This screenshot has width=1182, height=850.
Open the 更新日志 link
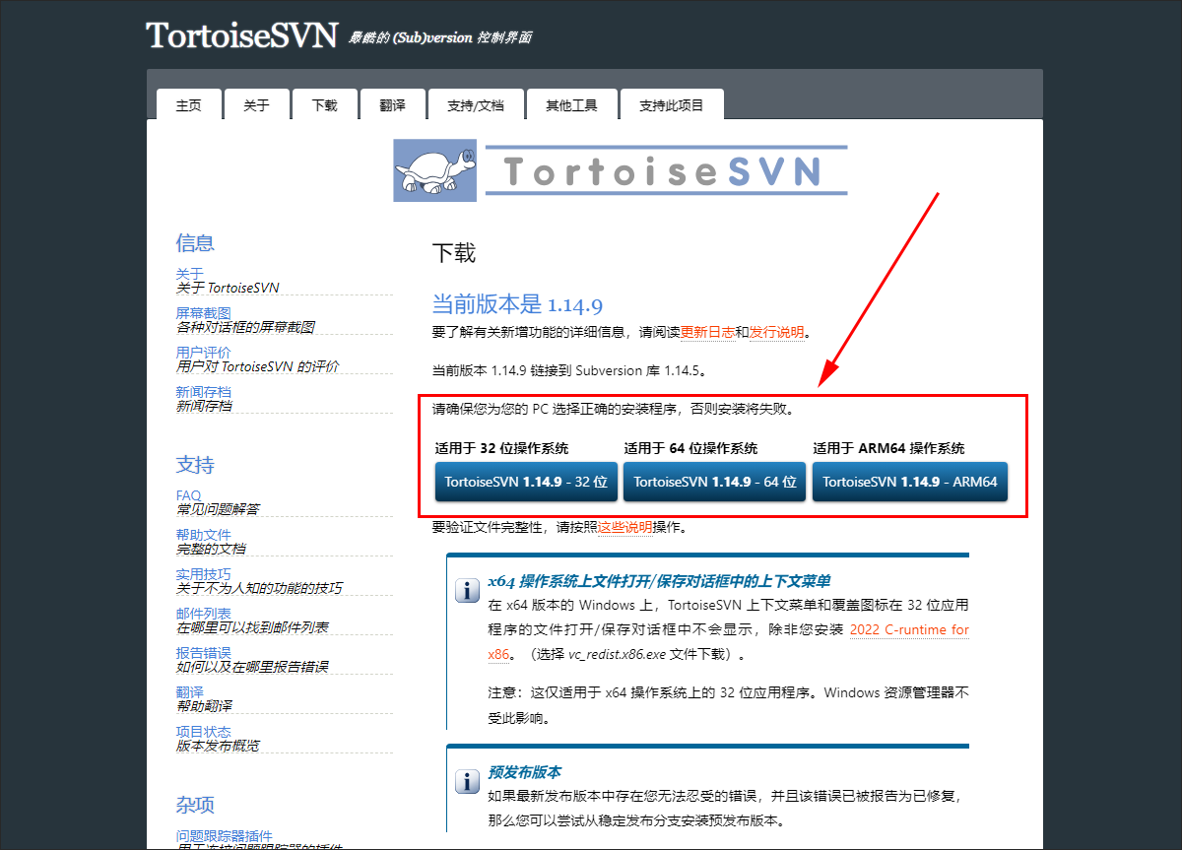(x=707, y=332)
